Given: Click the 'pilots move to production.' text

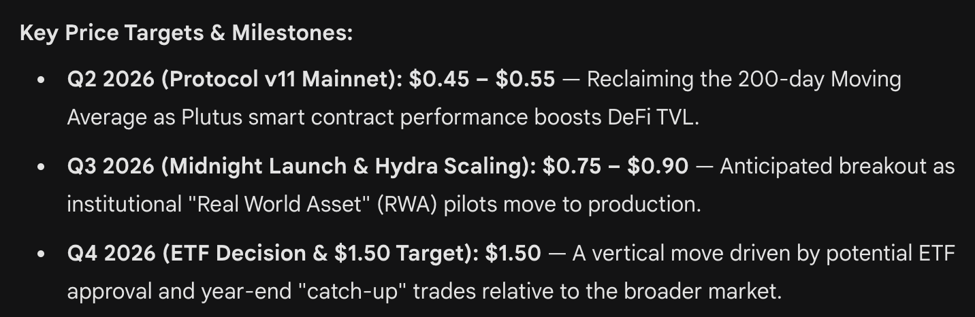Looking at the screenshot, I should pyautogui.click(x=572, y=204).
